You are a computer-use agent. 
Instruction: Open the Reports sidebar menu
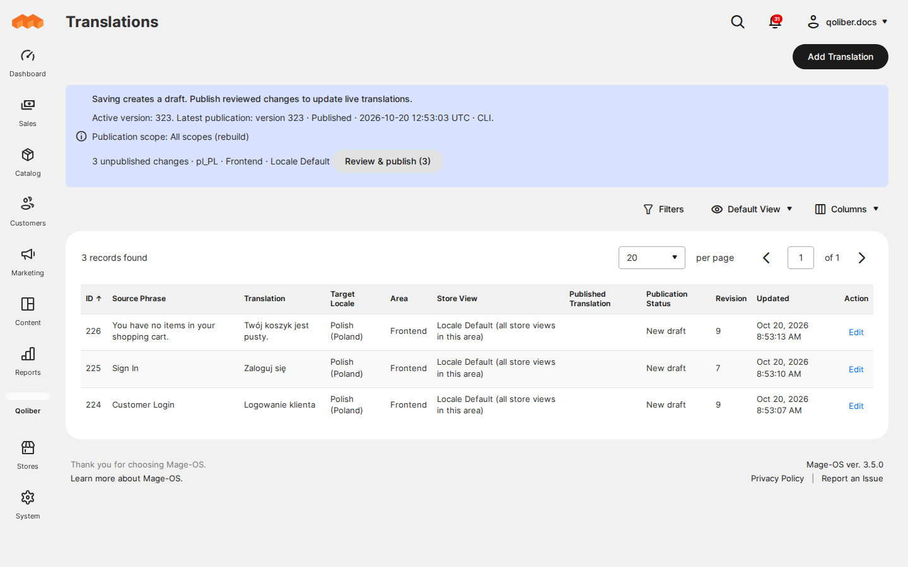(x=28, y=362)
